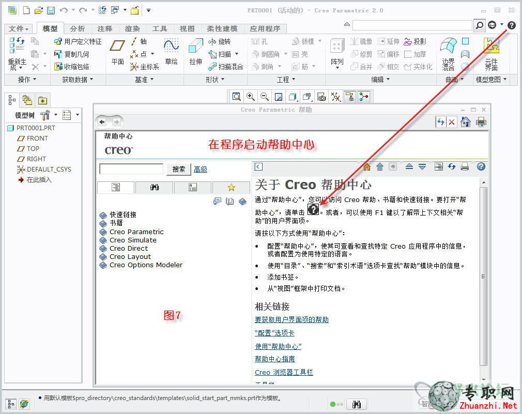Click the New file icon in quick access toolbar
Screen dimensions: 522x414
26,10
